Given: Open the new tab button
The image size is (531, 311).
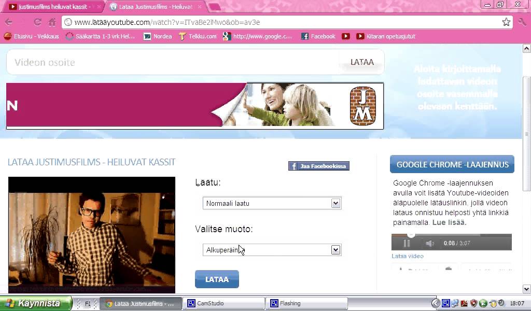Looking at the screenshot, I should 214,7.
